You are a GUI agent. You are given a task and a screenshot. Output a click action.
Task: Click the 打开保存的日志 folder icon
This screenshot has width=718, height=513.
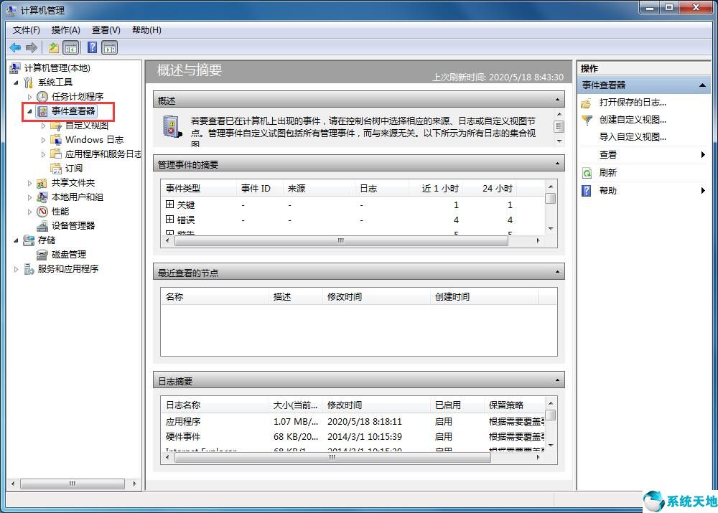(x=586, y=102)
